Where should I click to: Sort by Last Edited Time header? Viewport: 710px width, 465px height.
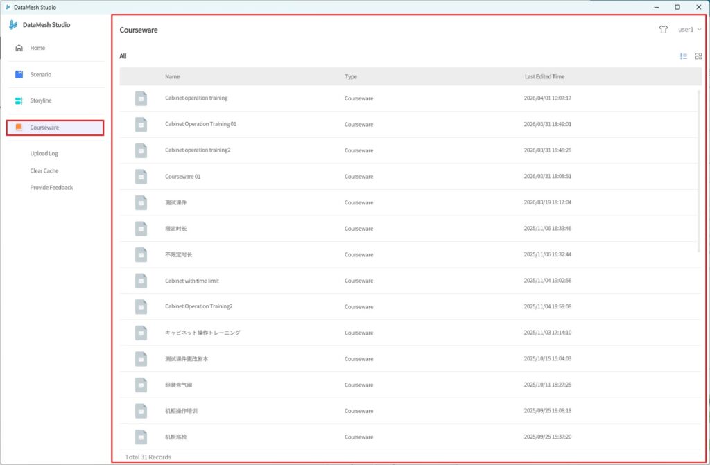[x=544, y=76]
